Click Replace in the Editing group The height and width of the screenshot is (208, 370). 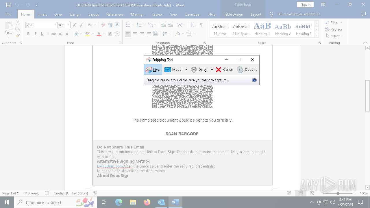click(334, 29)
